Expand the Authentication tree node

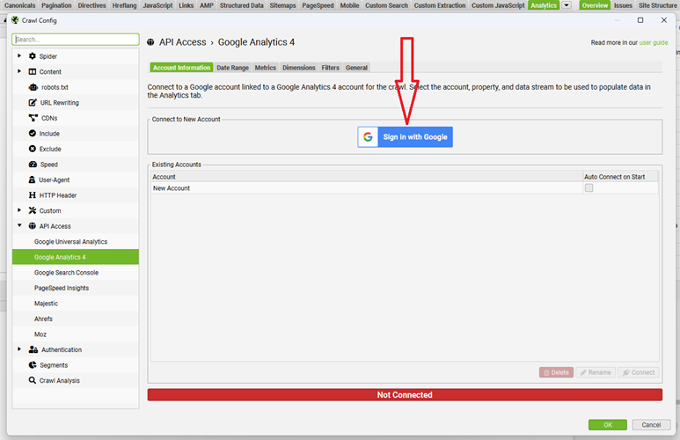pos(19,348)
